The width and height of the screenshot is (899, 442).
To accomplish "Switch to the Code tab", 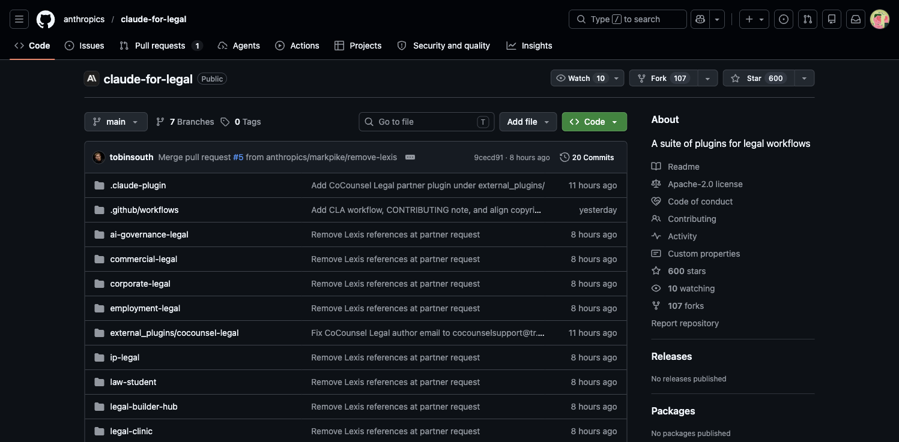I will 32,46.
